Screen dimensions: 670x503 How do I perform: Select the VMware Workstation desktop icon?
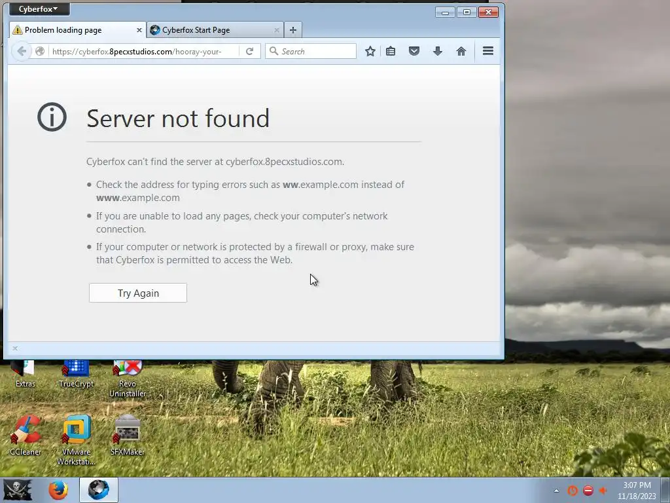[76, 440]
